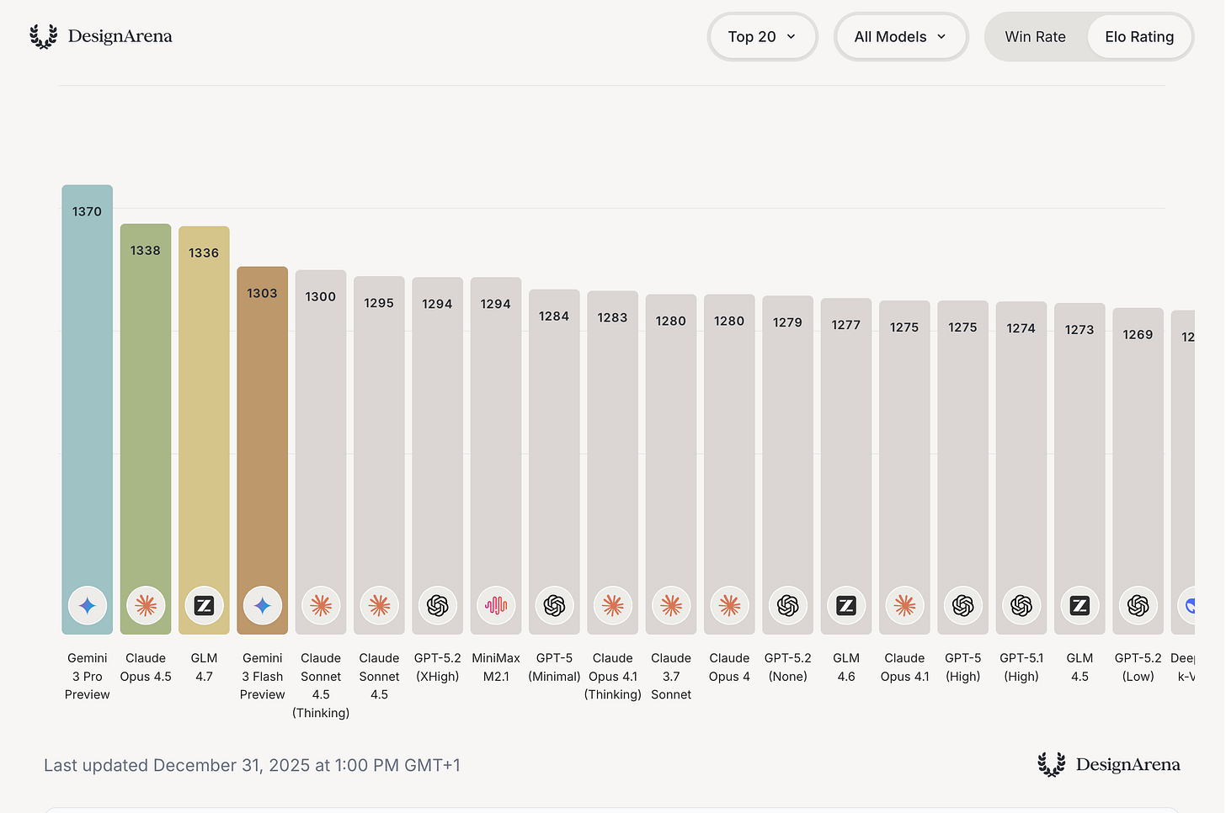Click the gray 1284 GPT-5 Minimal bar
Screen dimensions: 1226x813
(x=554, y=462)
